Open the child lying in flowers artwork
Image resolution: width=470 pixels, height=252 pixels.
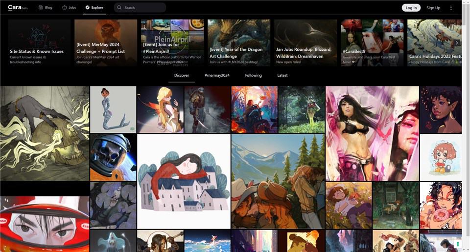pos(349,205)
